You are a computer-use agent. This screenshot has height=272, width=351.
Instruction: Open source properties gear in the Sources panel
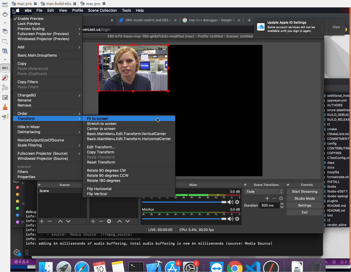pyautogui.click(x=109, y=221)
